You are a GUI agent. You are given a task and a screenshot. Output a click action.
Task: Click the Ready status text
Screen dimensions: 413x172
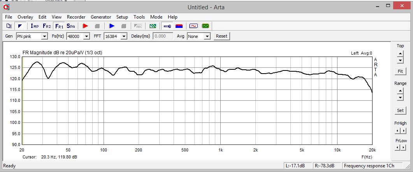9,166
